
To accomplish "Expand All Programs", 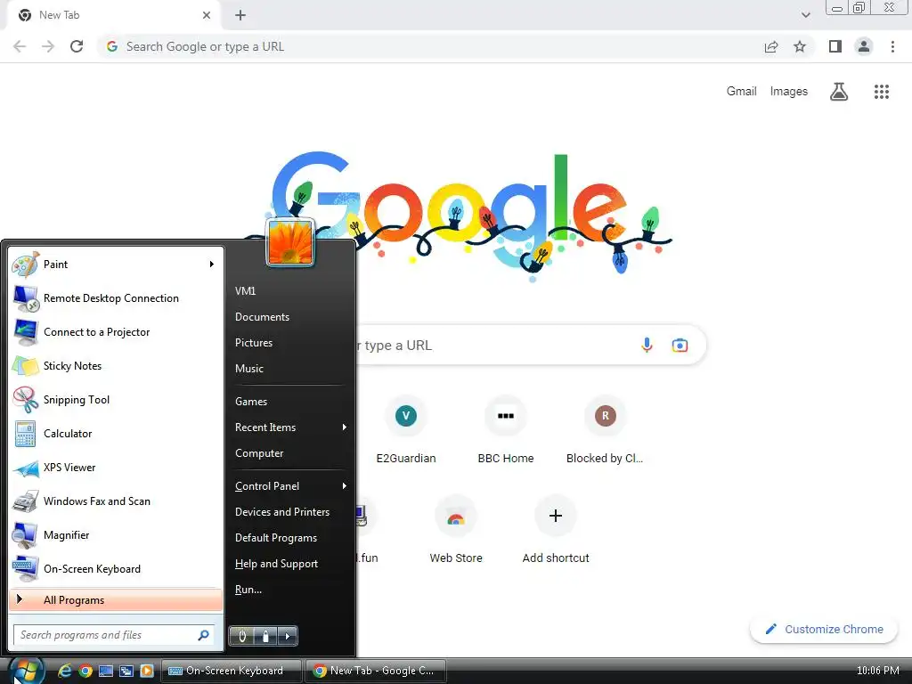I will (117, 600).
